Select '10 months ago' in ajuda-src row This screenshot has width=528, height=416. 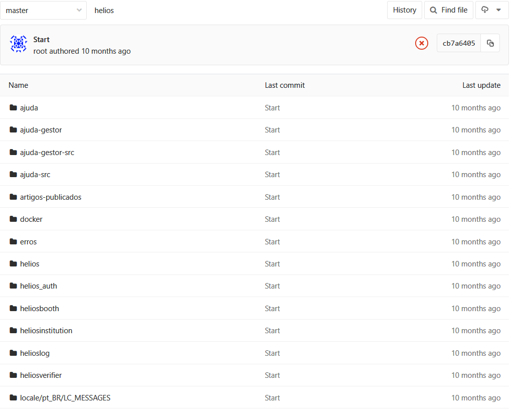tap(476, 175)
